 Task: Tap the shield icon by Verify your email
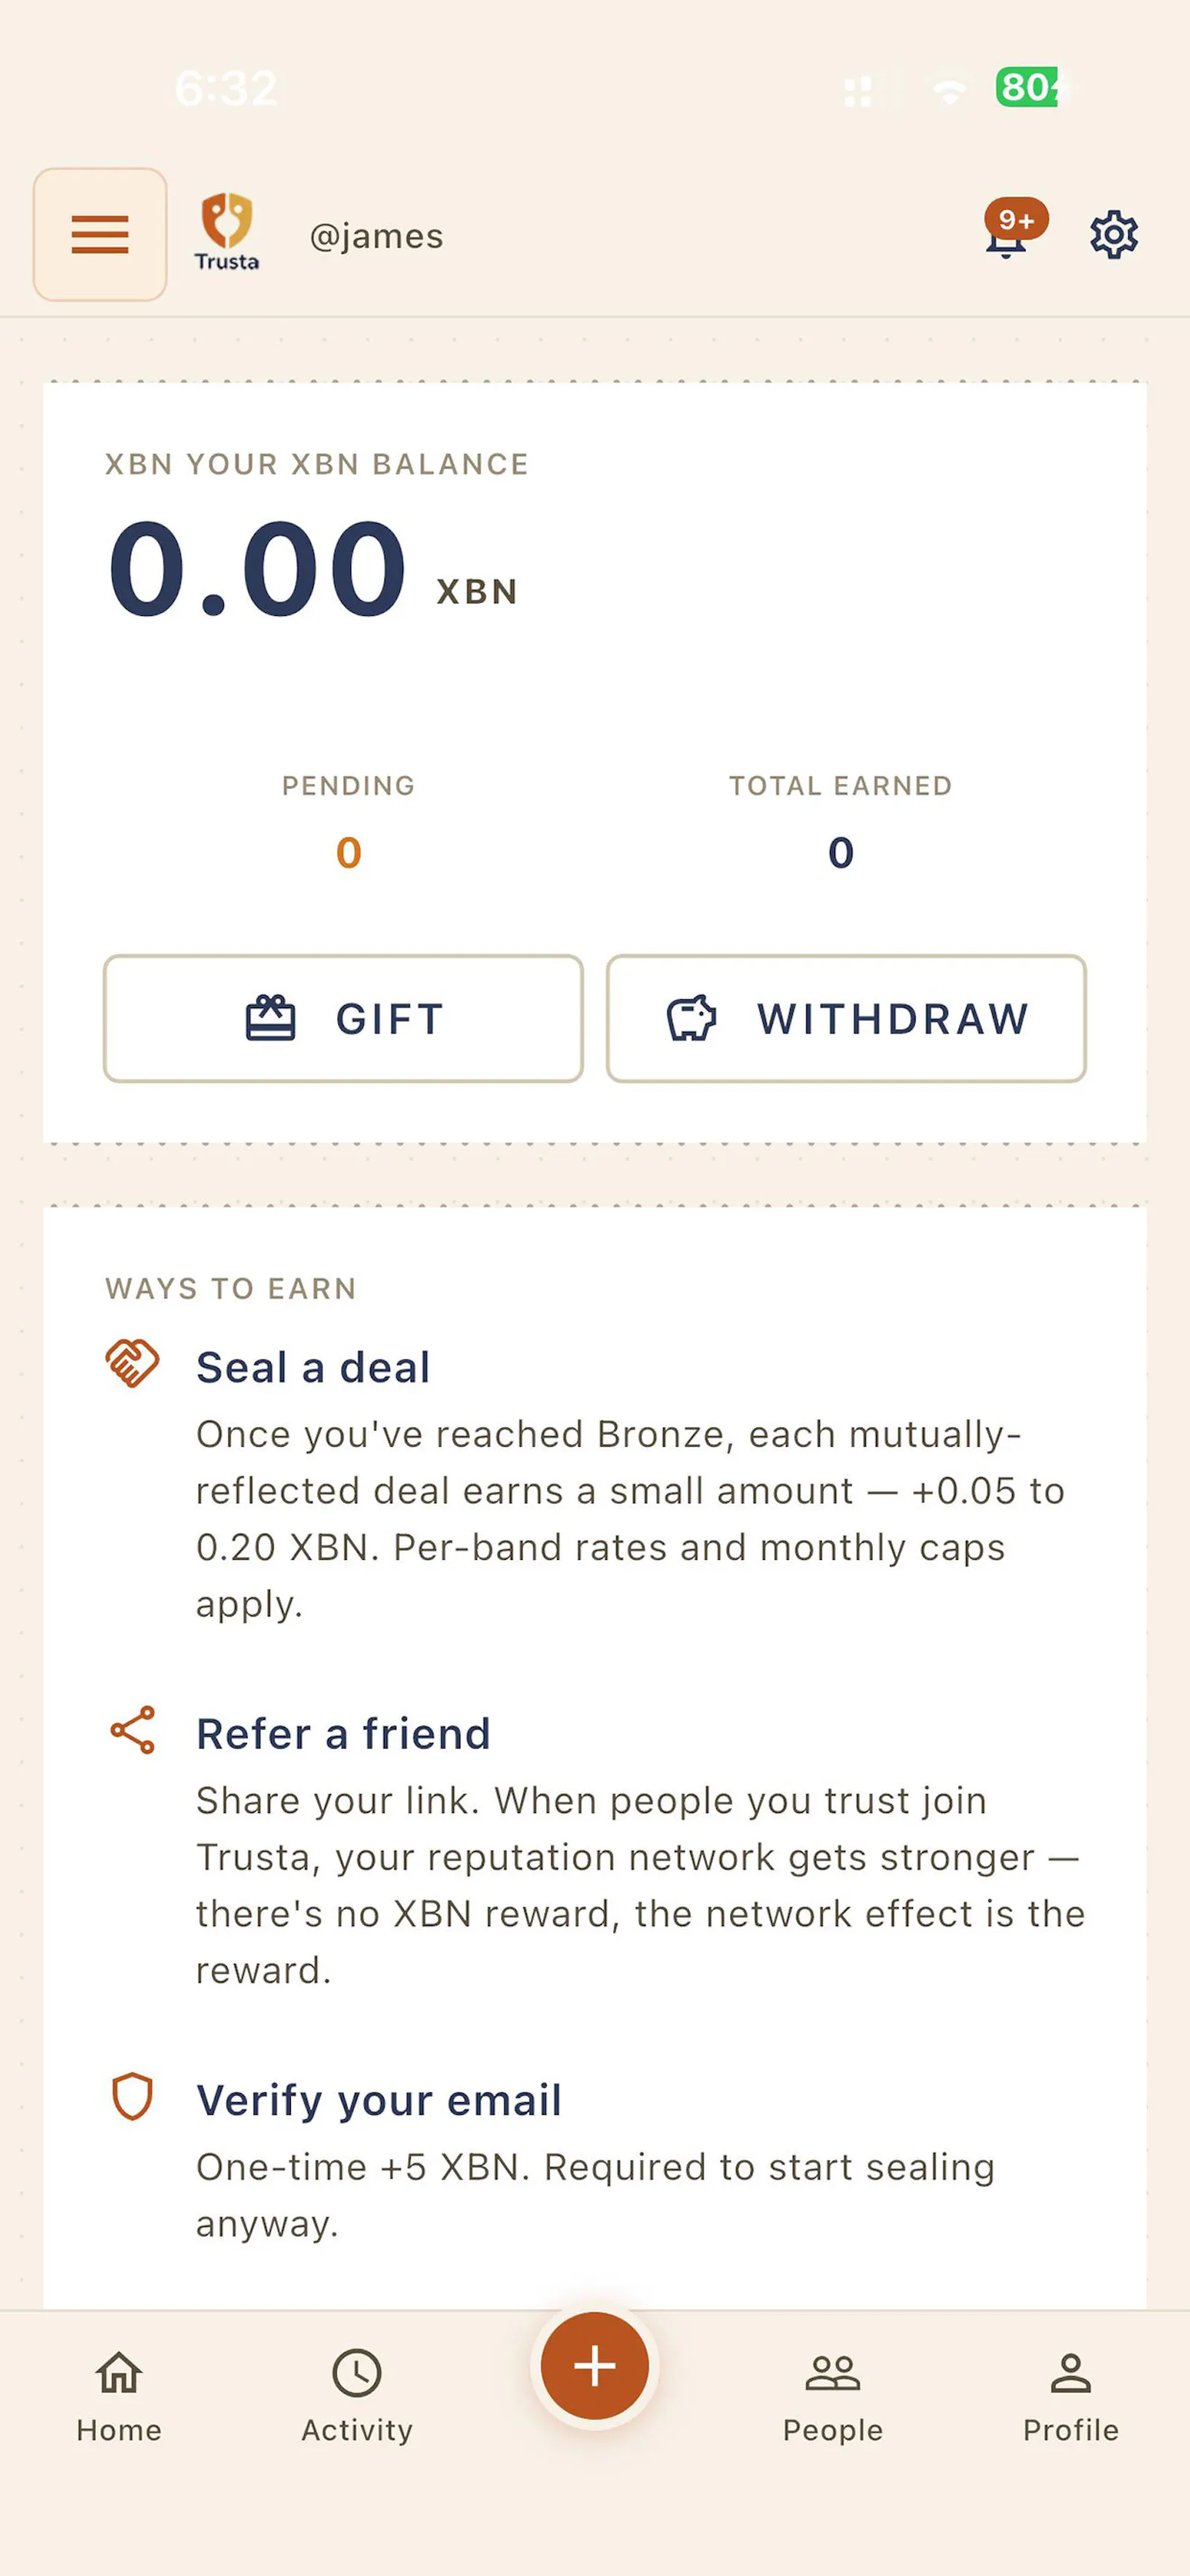pyautogui.click(x=132, y=2097)
